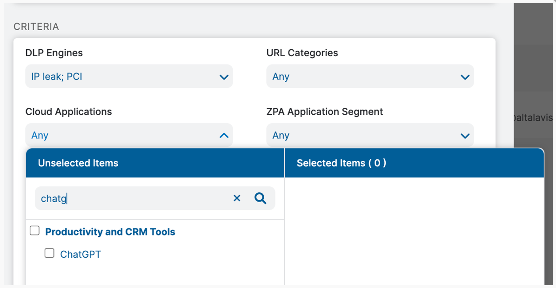Click the dimmed background outside the panel
This screenshot has width=556, height=288.
click(535, 70)
